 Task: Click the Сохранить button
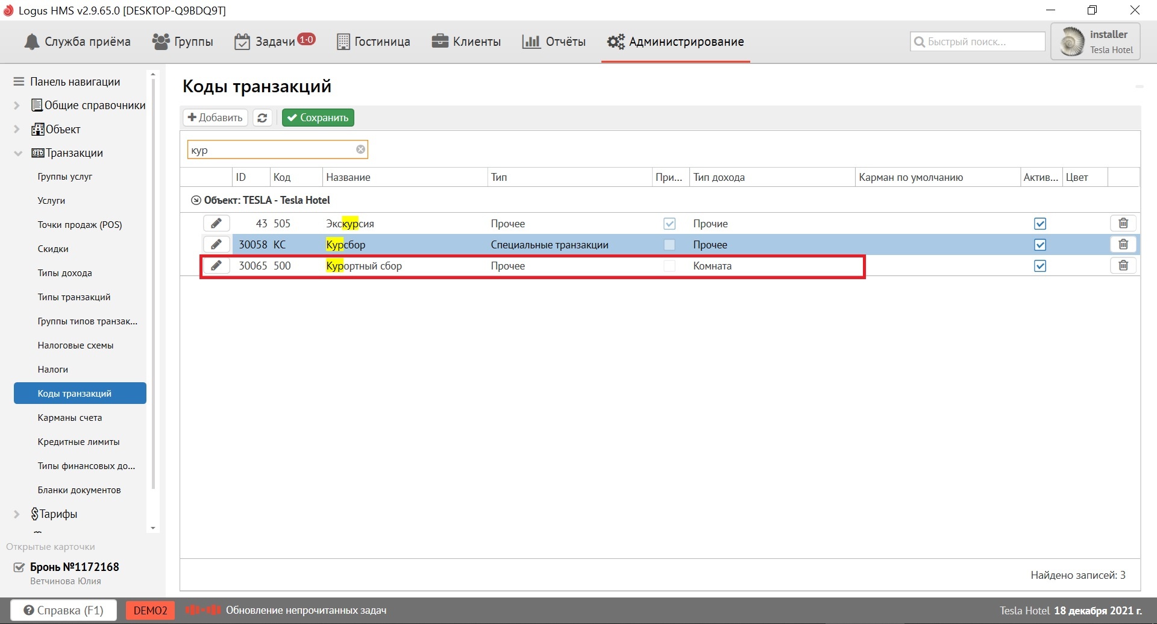318,118
